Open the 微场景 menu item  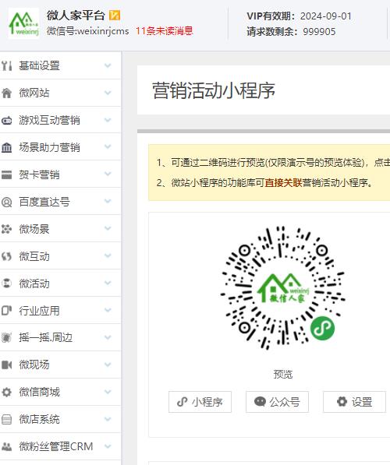click(x=60, y=229)
